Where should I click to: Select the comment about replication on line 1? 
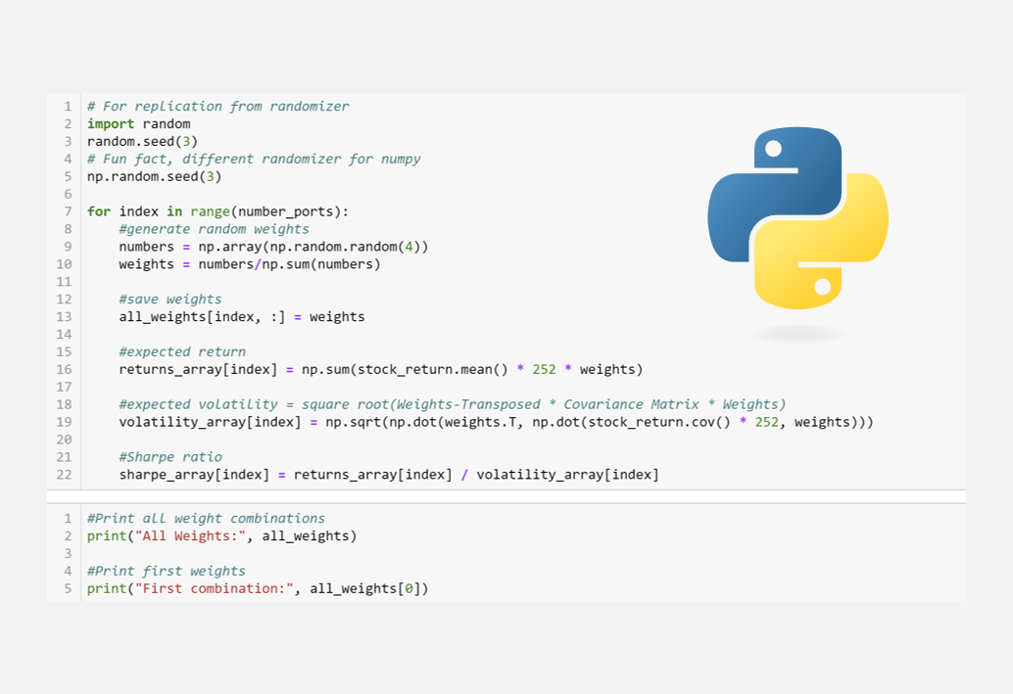pyautogui.click(x=217, y=106)
